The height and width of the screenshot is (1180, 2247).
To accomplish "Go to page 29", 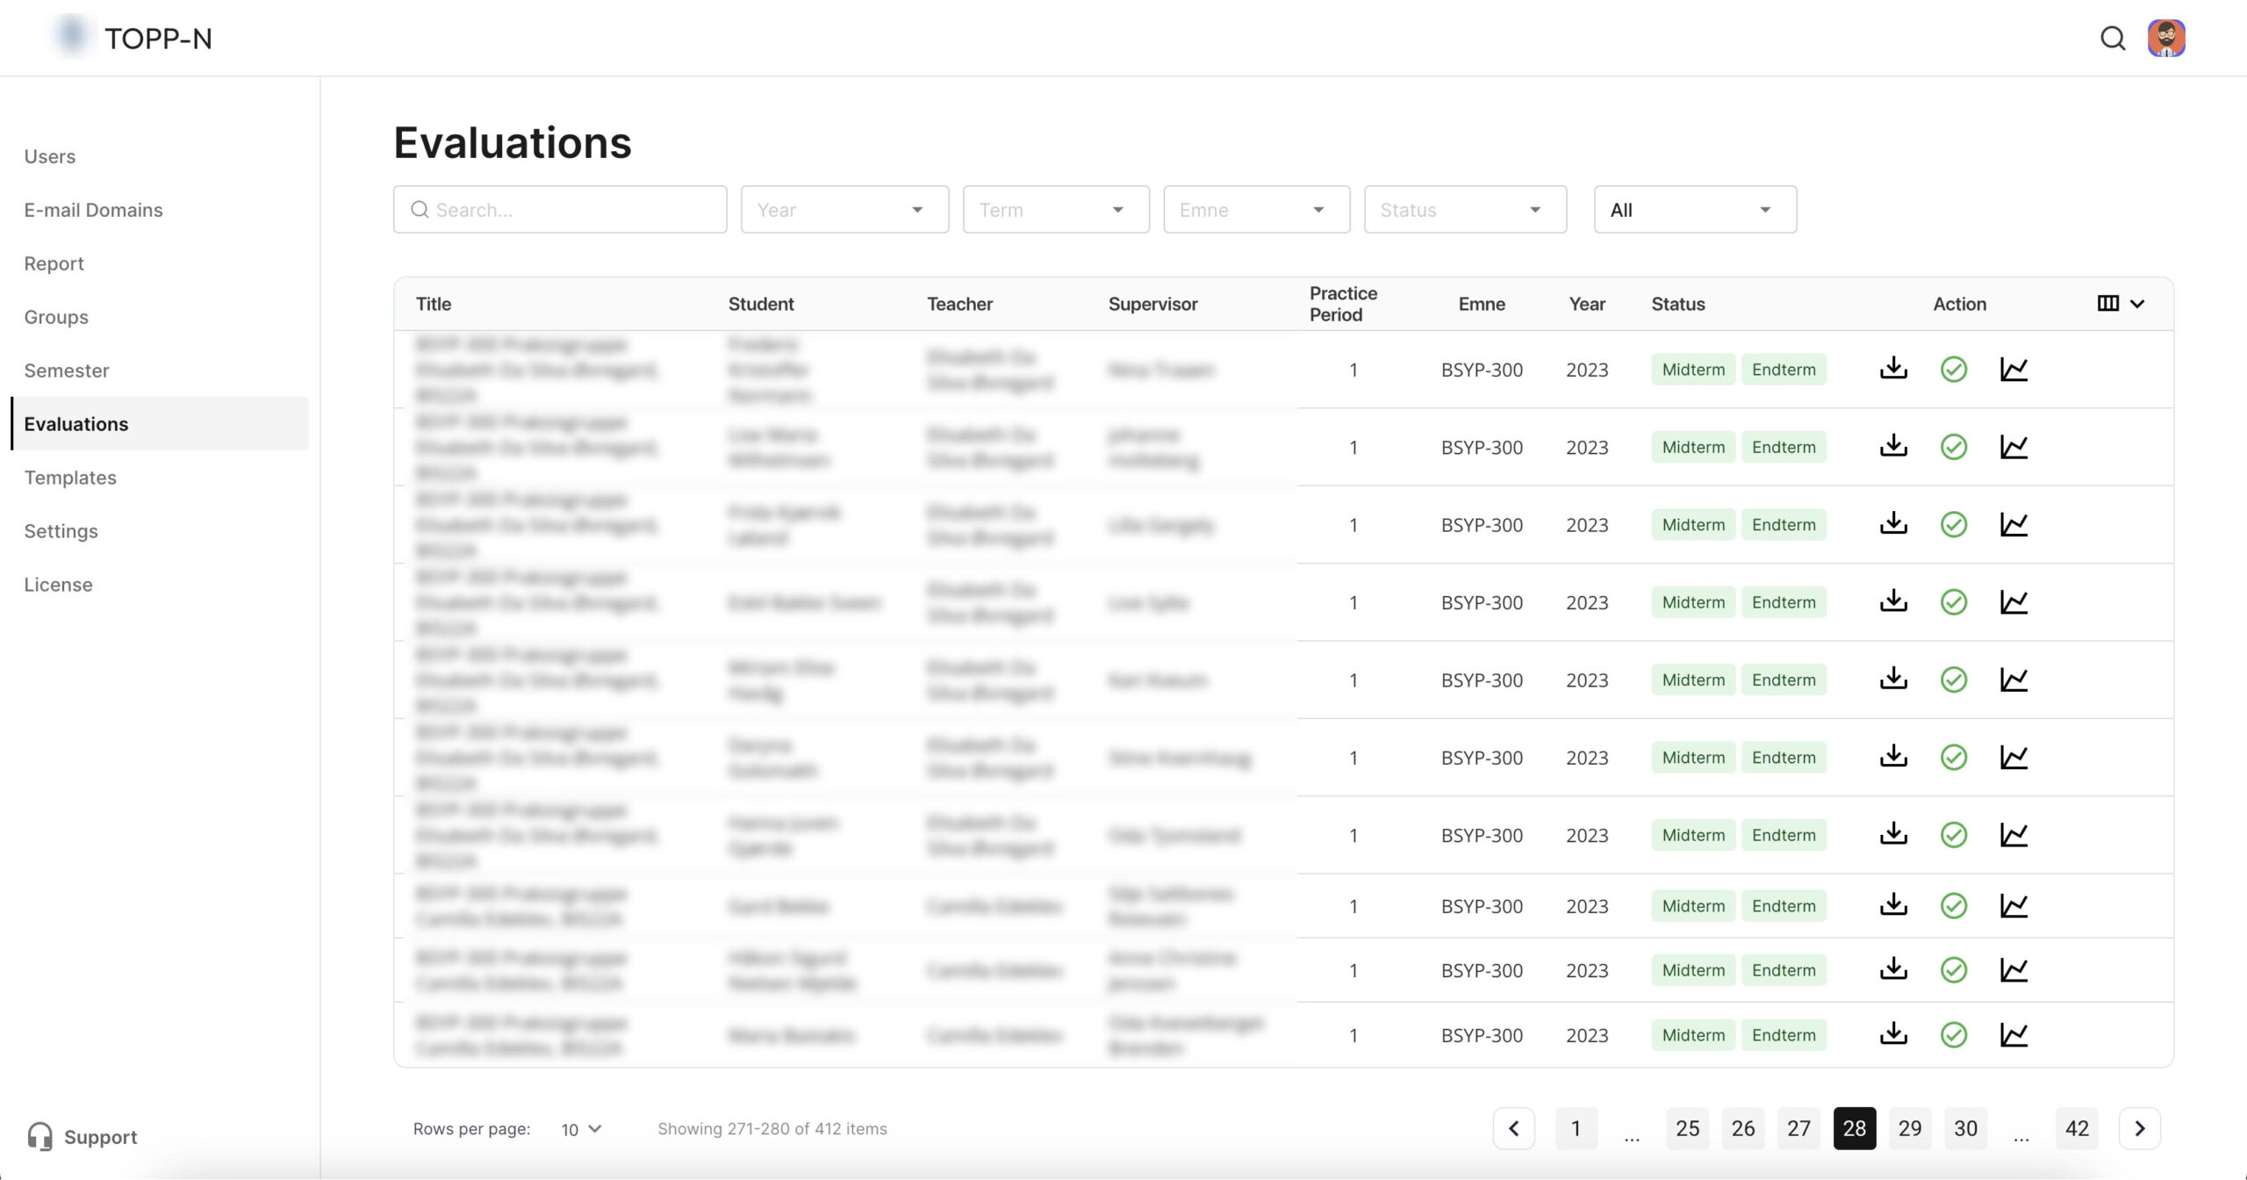I will click(1910, 1128).
